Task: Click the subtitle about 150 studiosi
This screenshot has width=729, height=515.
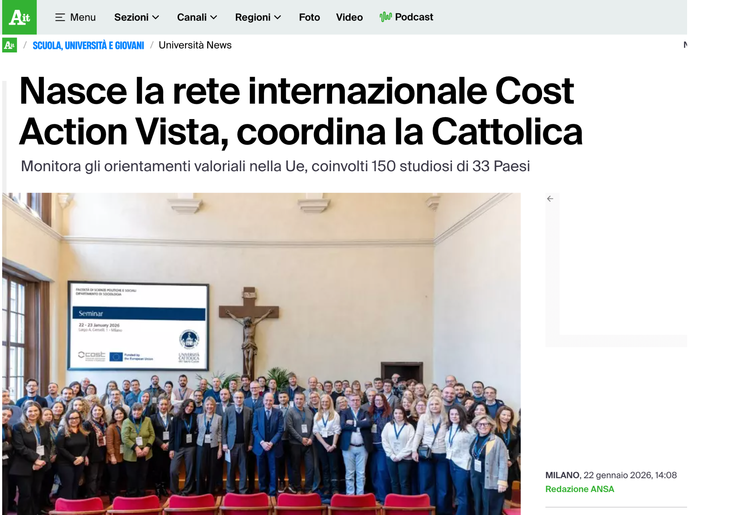Action: [x=275, y=166]
